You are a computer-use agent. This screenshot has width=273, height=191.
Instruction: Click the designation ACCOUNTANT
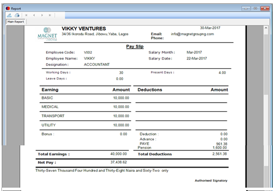coord(97,65)
